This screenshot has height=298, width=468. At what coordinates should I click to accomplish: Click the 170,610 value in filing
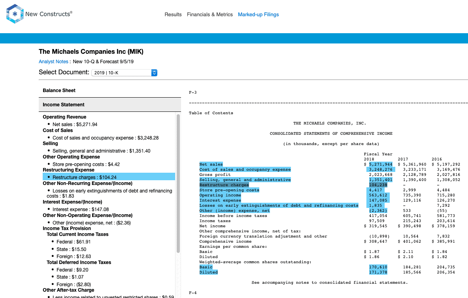tap(378, 267)
